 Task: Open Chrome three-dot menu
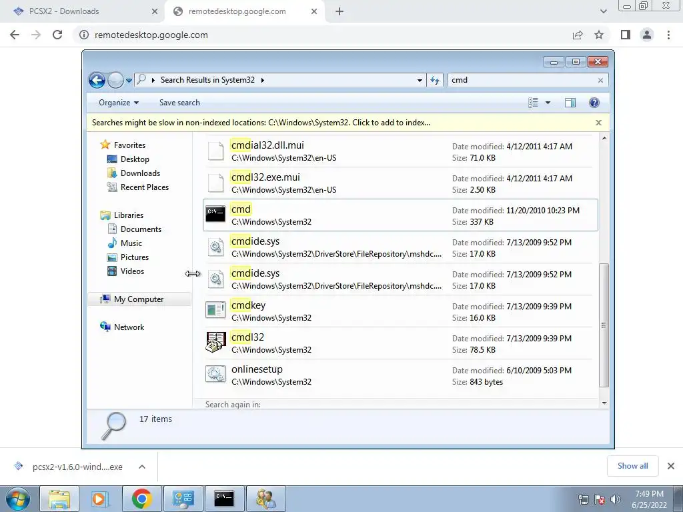point(668,35)
